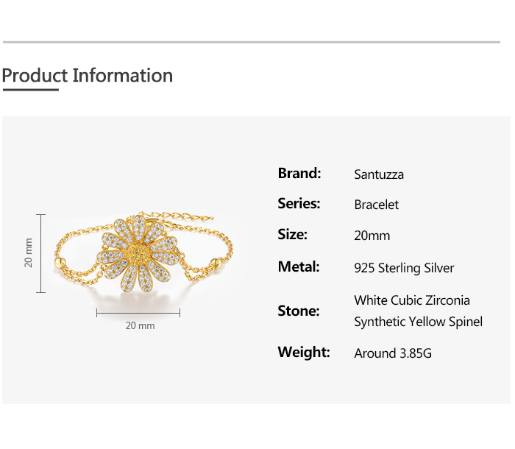The height and width of the screenshot is (449, 515).
Task: Click the Around 3.85G weight value
Action: click(393, 353)
